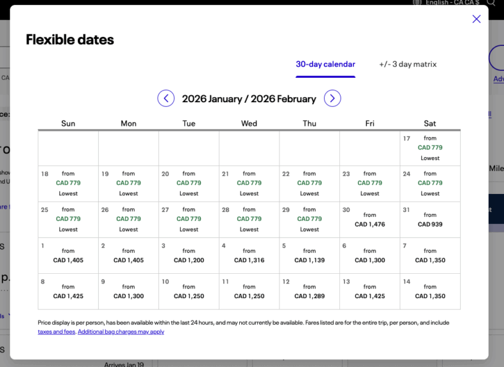Select January 30 fare CAD 1,476
Viewport: 504px width, 367px height.
(369, 220)
